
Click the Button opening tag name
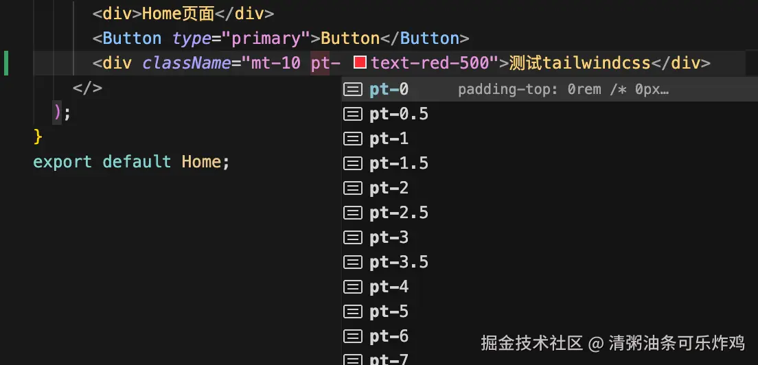[x=132, y=38]
